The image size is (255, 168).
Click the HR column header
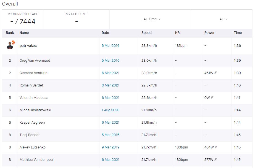(177, 32)
